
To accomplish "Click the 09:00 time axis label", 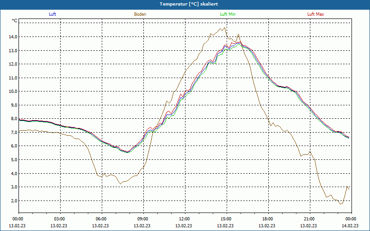I will tap(143, 219).
